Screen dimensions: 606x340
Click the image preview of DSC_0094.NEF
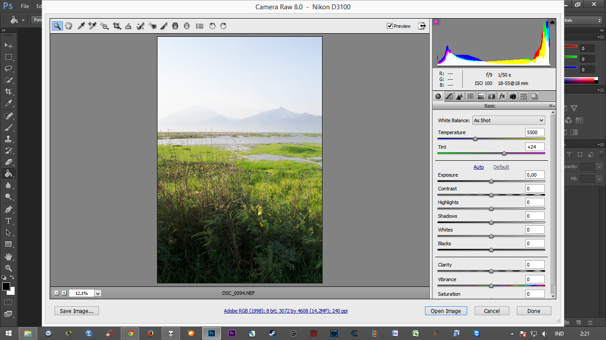[240, 160]
